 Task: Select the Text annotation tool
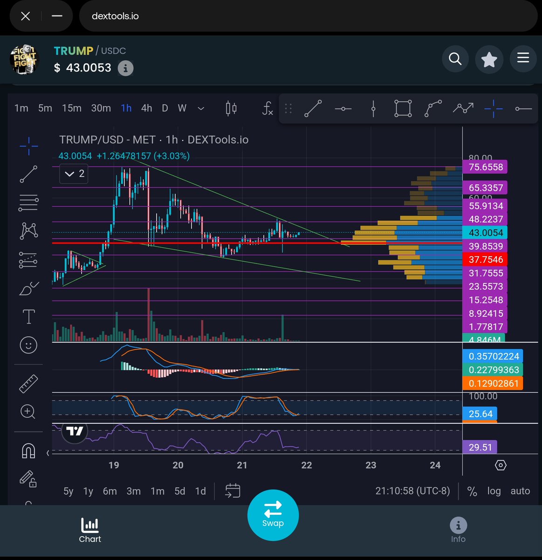coord(28,316)
